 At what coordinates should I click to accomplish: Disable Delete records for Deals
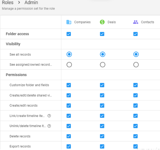click(102, 136)
